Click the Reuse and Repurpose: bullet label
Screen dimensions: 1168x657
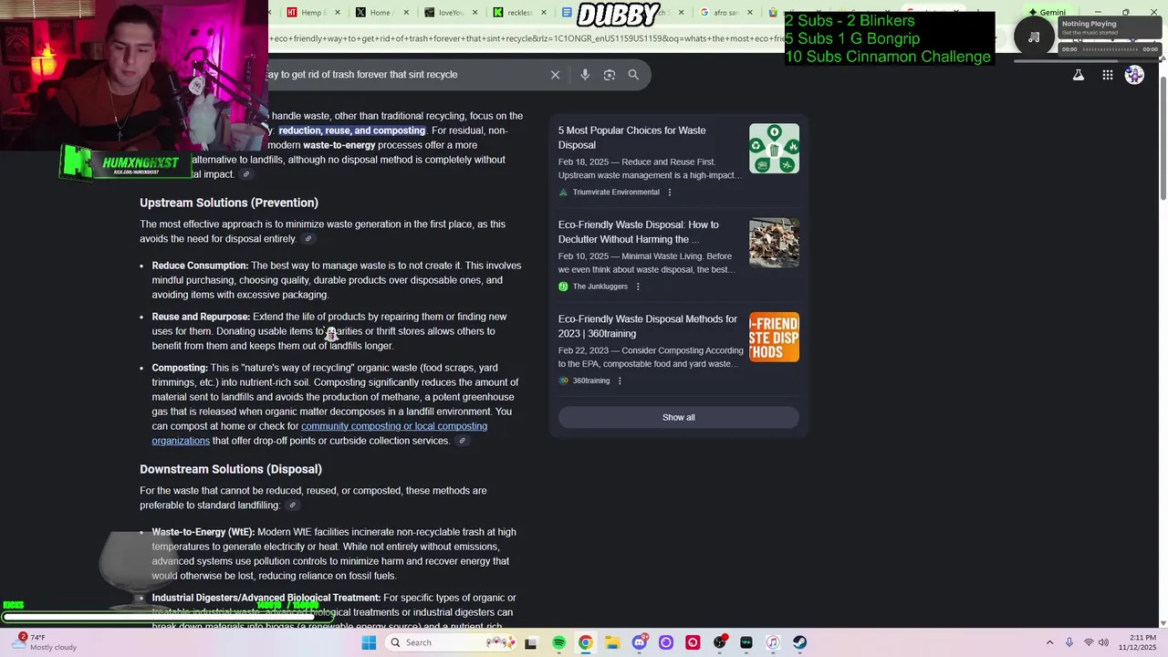tap(201, 317)
